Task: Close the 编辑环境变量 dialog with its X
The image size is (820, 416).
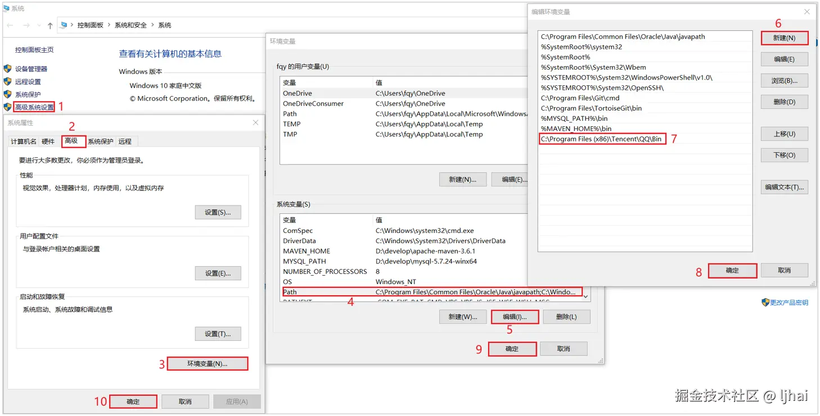Action: click(807, 12)
